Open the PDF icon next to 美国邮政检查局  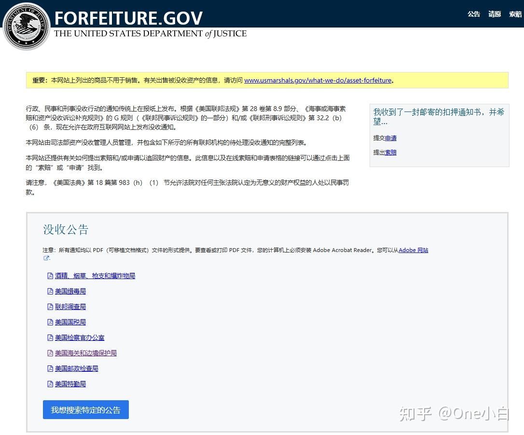(x=50, y=368)
